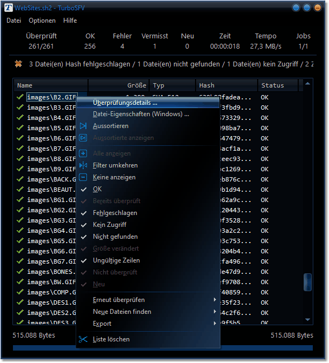The height and width of the screenshot is (363, 329).
Task: Open the Export submenu arrow
Action: point(214,324)
